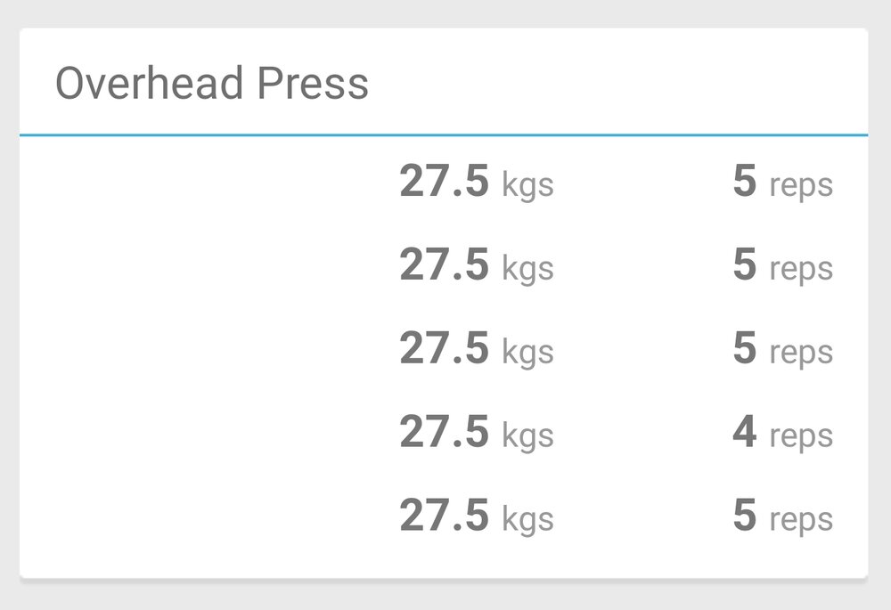Click the kgs unit label in third set
Image resolution: width=891 pixels, height=610 pixels.
point(527,353)
